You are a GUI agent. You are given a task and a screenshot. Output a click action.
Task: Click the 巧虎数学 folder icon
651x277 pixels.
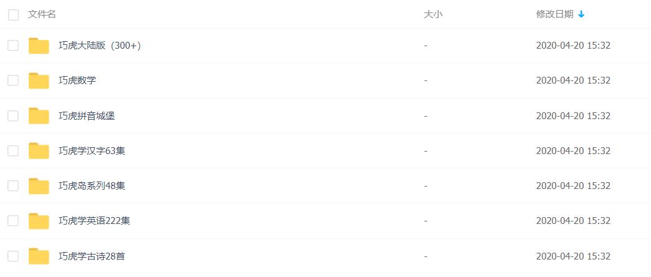pyautogui.click(x=39, y=80)
